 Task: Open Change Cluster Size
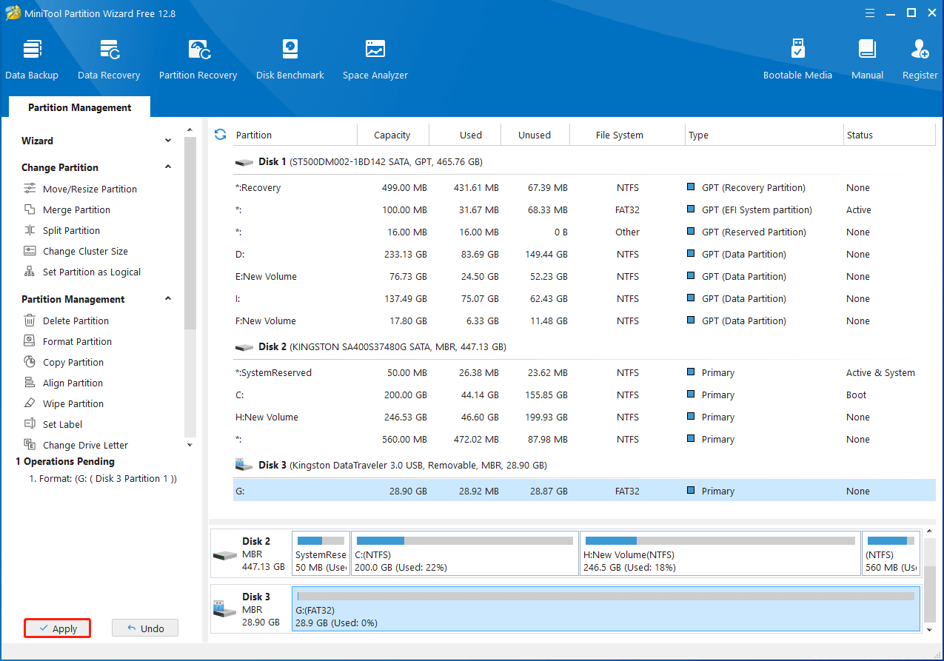tap(85, 251)
